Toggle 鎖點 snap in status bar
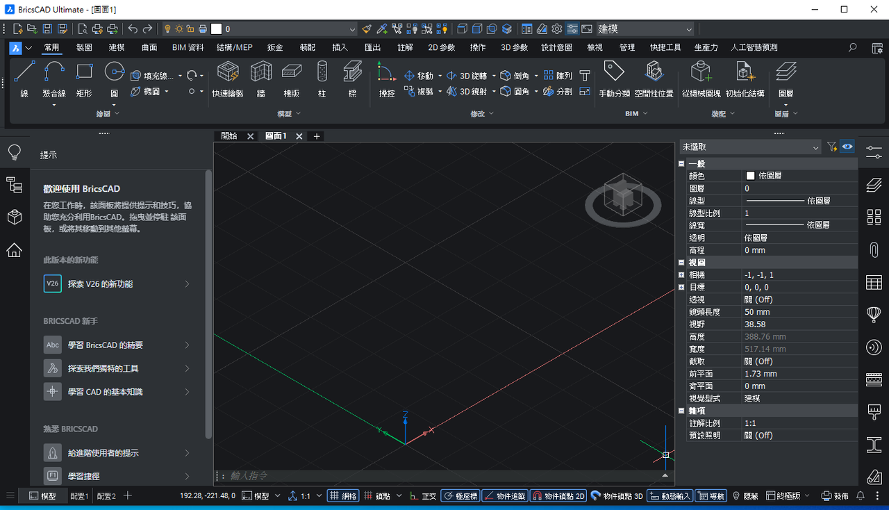This screenshot has width=889, height=510. click(x=377, y=496)
